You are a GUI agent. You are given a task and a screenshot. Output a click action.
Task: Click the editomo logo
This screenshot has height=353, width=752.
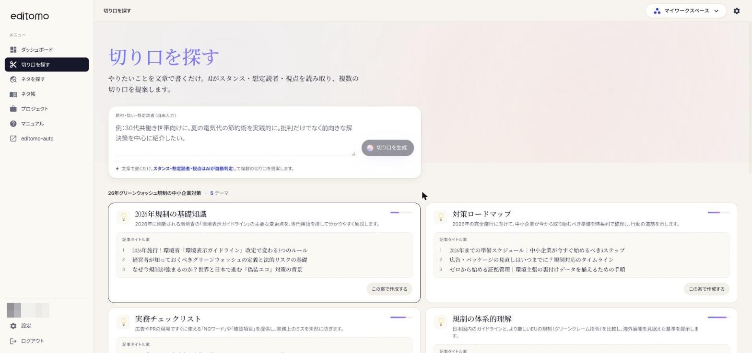tap(30, 16)
